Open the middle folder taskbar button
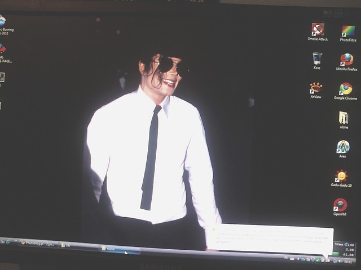Screen dimensions: 361x270 point(79,246)
